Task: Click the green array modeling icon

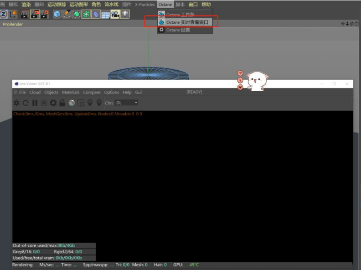Action: 86,14
